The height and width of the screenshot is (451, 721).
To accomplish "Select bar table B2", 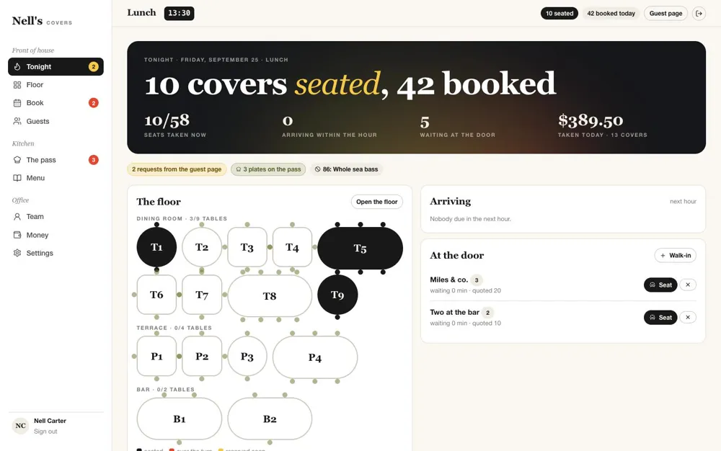I will [270, 419].
